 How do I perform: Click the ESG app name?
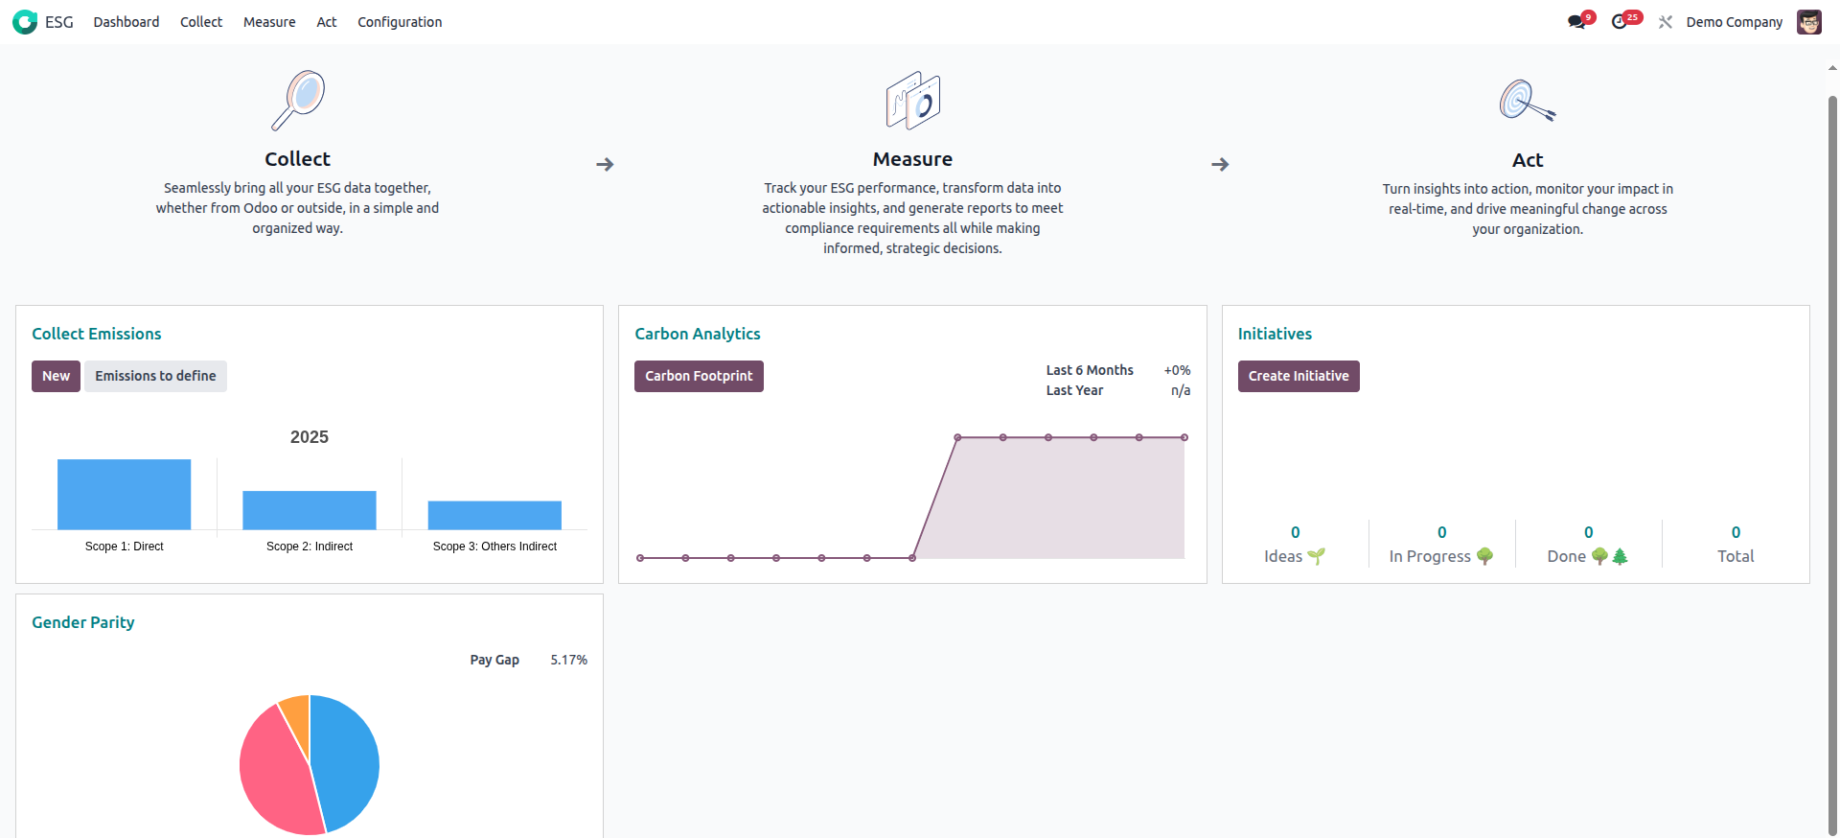59,22
